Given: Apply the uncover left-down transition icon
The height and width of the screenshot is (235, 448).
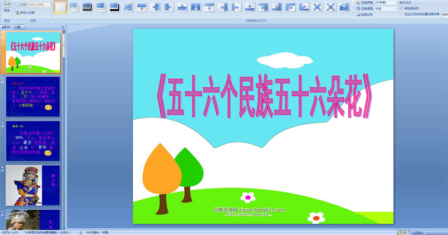Looking at the screenshot, I should (x=263, y=7).
